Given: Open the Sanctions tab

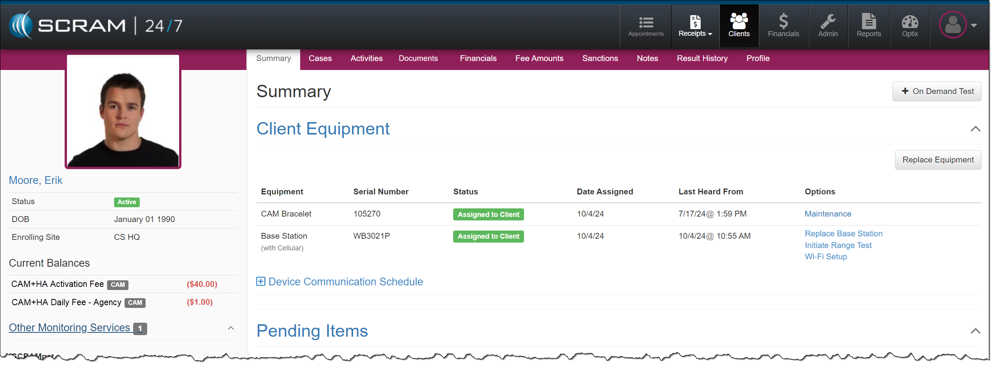Looking at the screenshot, I should 600,58.
